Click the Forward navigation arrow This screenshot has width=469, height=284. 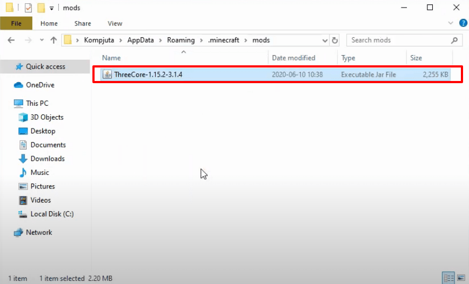pyautogui.click(x=28, y=40)
